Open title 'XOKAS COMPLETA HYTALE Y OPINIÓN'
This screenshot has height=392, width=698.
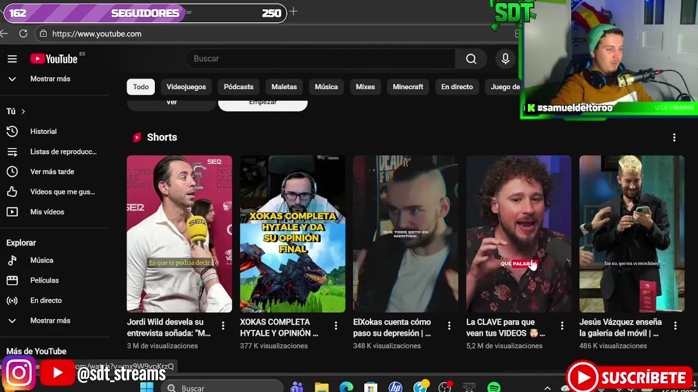[279, 327]
